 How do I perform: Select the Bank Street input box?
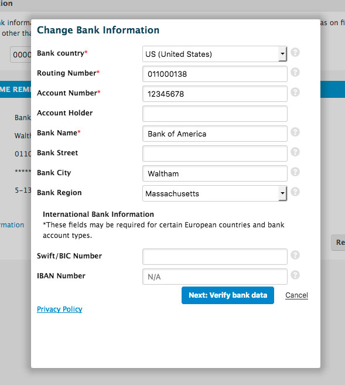pyautogui.click(x=215, y=154)
